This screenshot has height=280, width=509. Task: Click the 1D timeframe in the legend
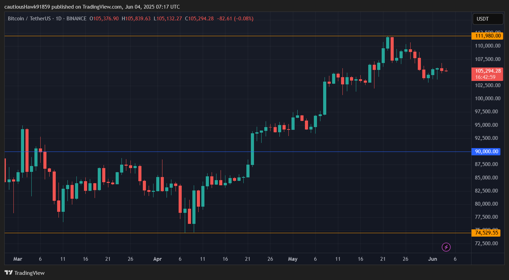coord(58,18)
